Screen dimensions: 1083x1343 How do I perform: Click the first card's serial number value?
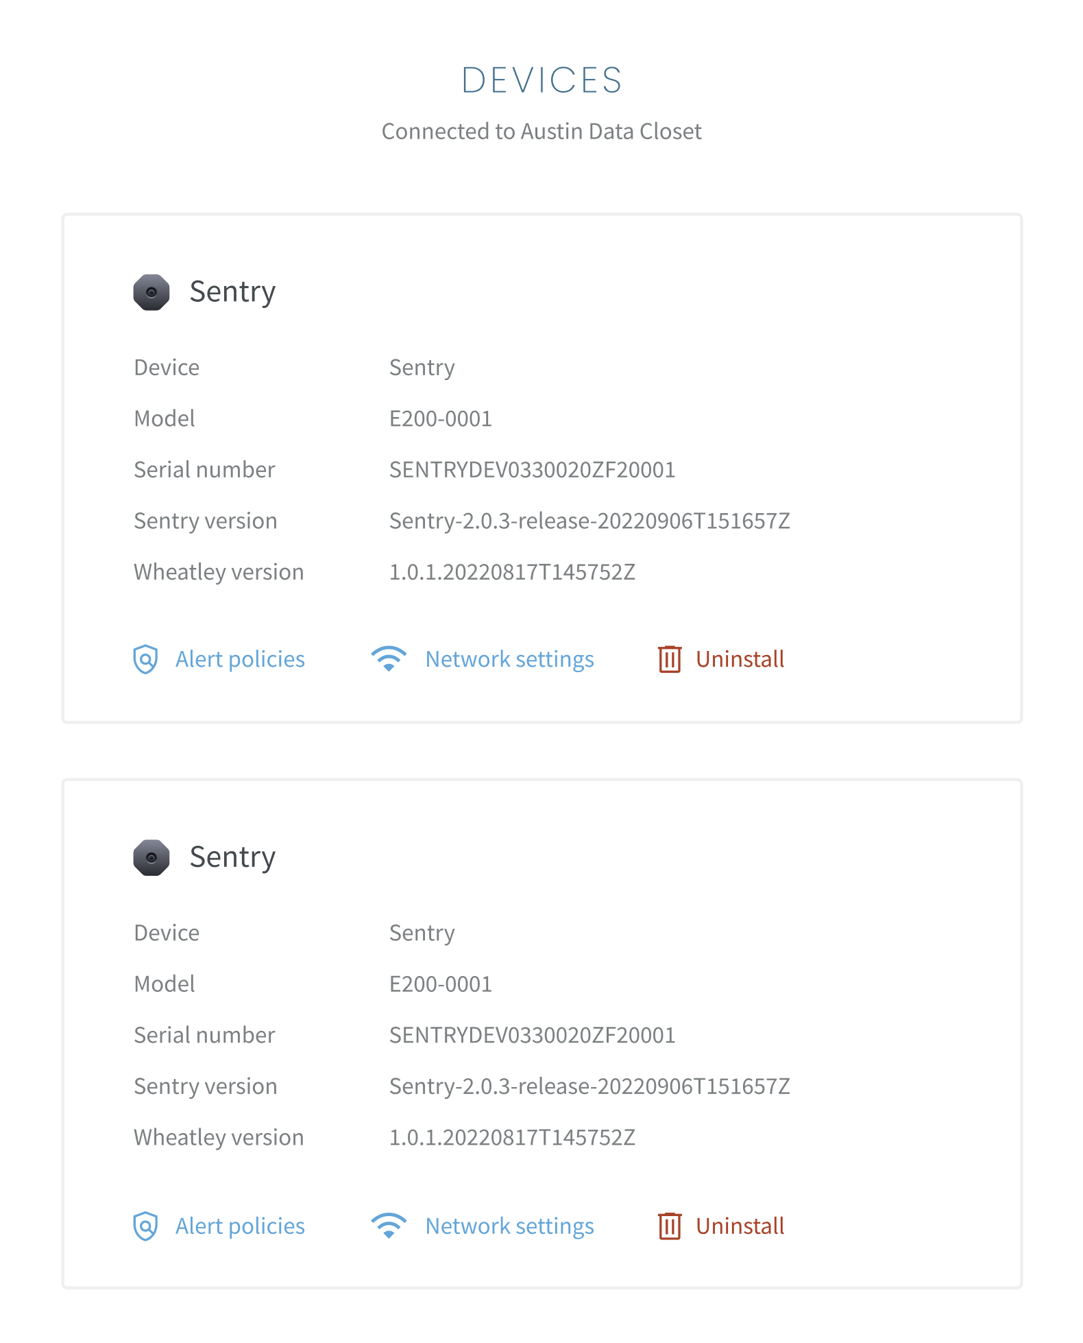coord(532,470)
